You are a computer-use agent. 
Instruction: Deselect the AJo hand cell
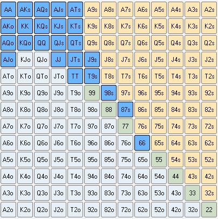coord(8,60)
